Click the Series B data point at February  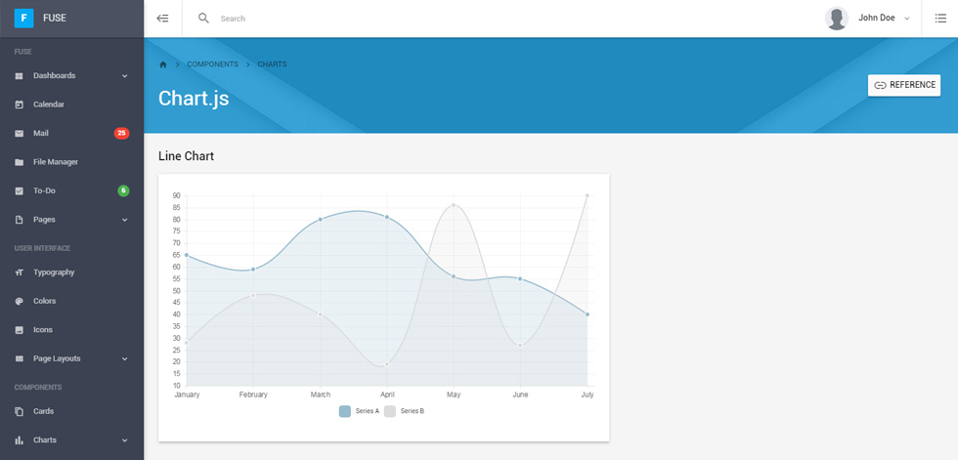(x=253, y=295)
